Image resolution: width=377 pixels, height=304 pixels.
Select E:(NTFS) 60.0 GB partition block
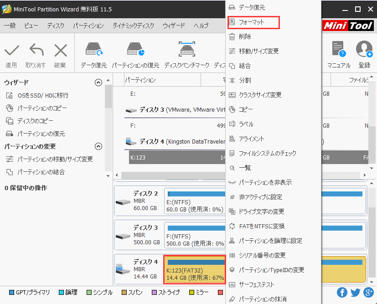pyautogui.click(x=195, y=201)
